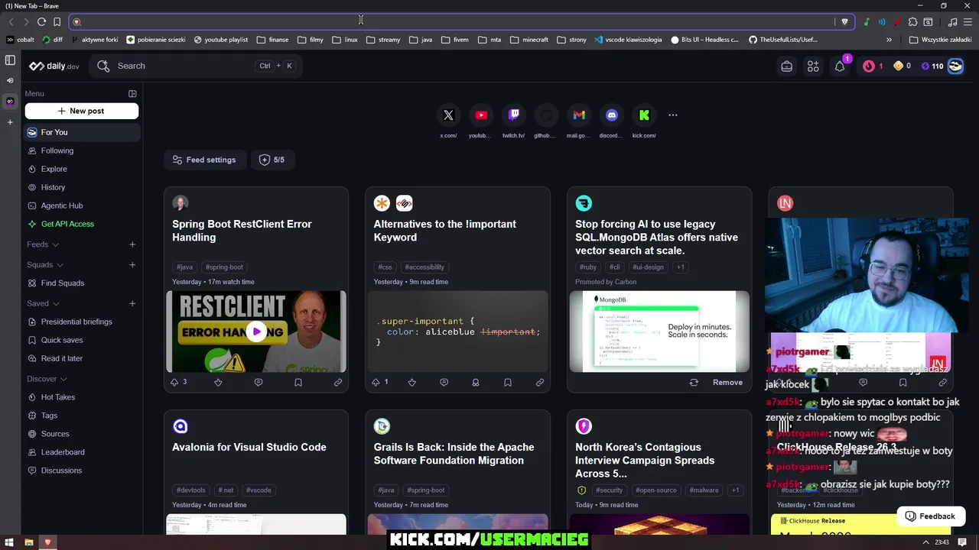Open the streamy bookmarks folder
The width and height of the screenshot is (979, 550).
[x=383, y=40]
